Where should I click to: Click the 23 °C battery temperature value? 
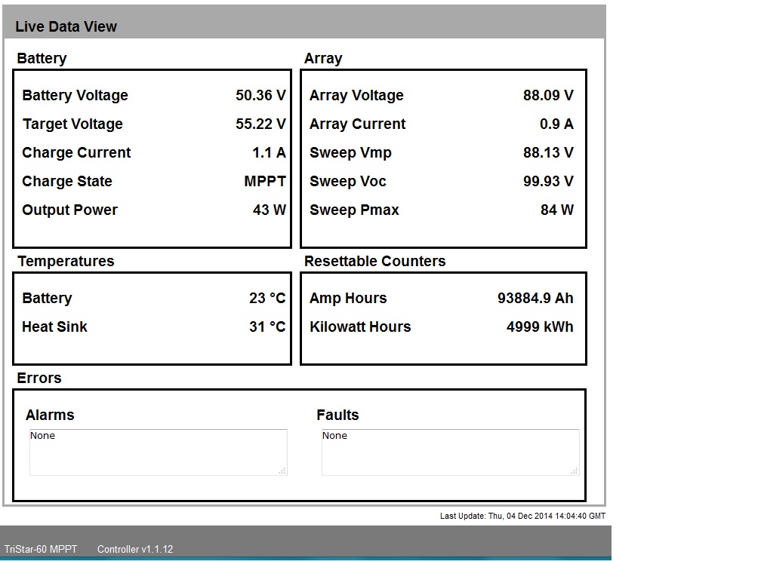click(267, 298)
